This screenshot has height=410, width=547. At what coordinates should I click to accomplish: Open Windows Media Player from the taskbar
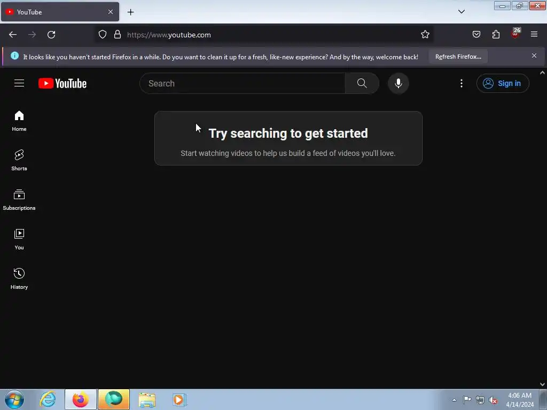(179, 400)
